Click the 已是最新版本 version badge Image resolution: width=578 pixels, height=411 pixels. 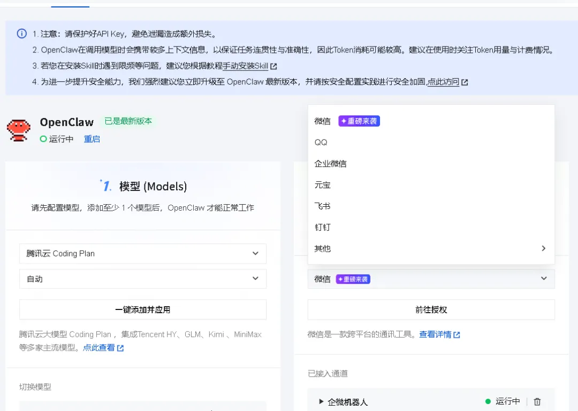tap(128, 121)
